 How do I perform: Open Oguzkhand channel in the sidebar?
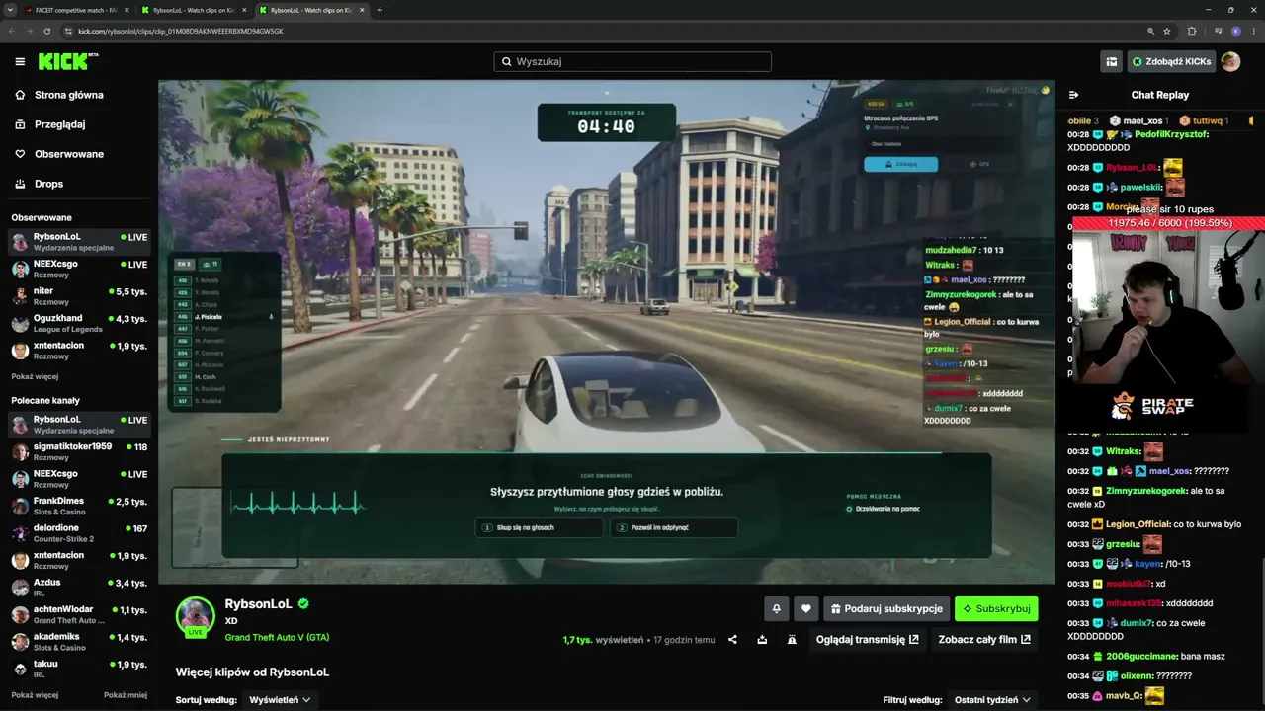coord(79,323)
